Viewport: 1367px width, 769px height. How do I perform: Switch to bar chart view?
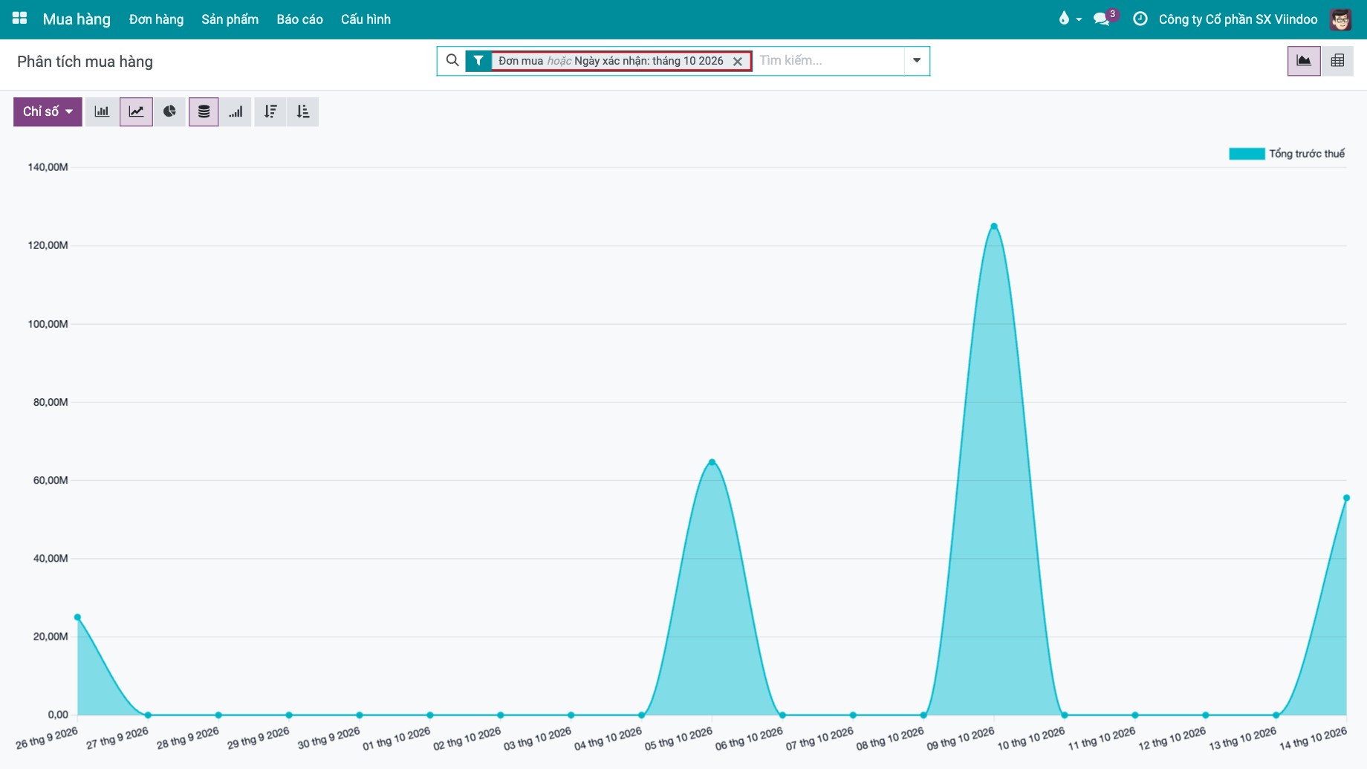pyautogui.click(x=102, y=111)
